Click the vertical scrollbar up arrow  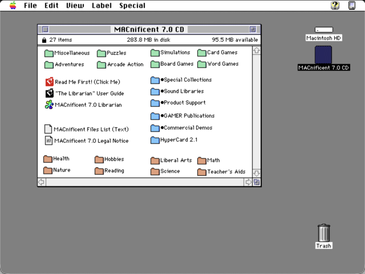point(256,51)
